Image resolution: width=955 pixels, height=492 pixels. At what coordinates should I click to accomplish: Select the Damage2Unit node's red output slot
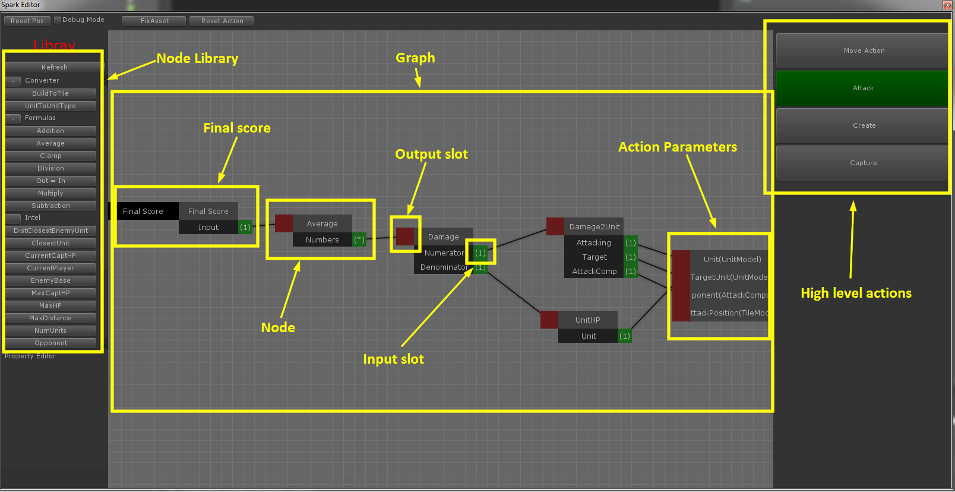(x=555, y=226)
